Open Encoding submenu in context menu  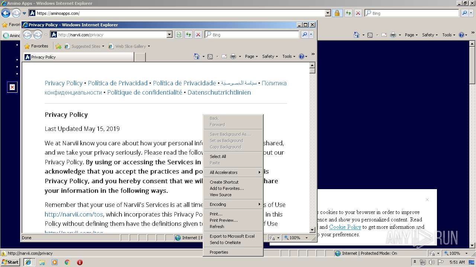[x=233, y=204]
